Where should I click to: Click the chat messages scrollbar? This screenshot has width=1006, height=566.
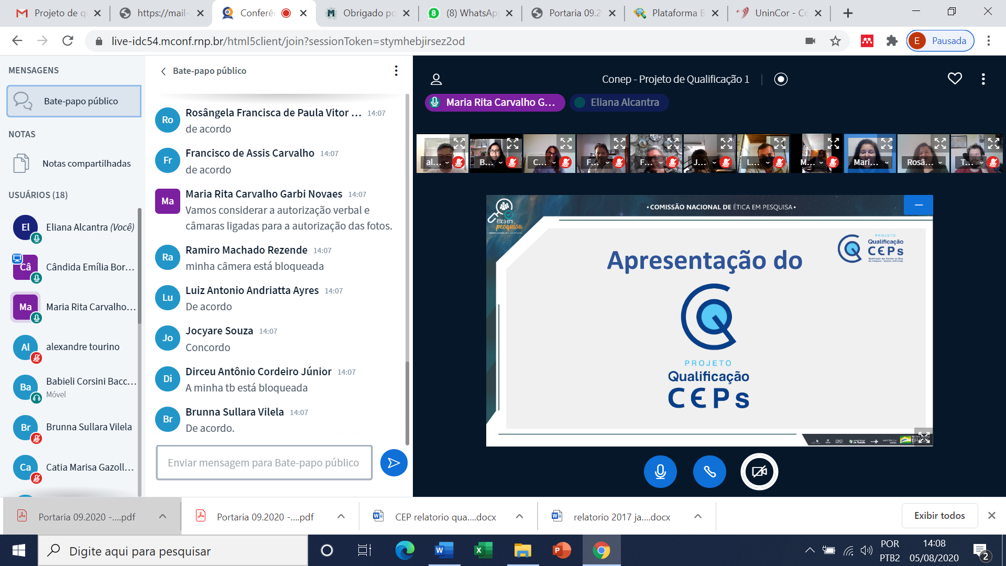pos(407,404)
